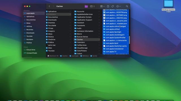Click Macintosh HD in path bar
Viewport: 181px width, 101px height.
click(x=53, y=56)
